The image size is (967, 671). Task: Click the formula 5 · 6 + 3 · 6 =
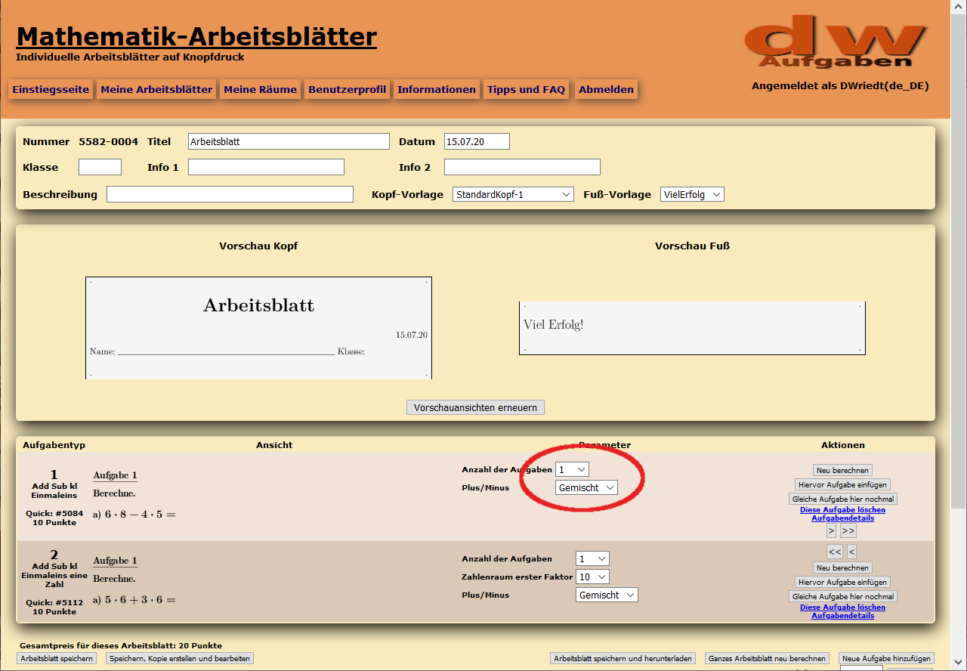[141, 600]
